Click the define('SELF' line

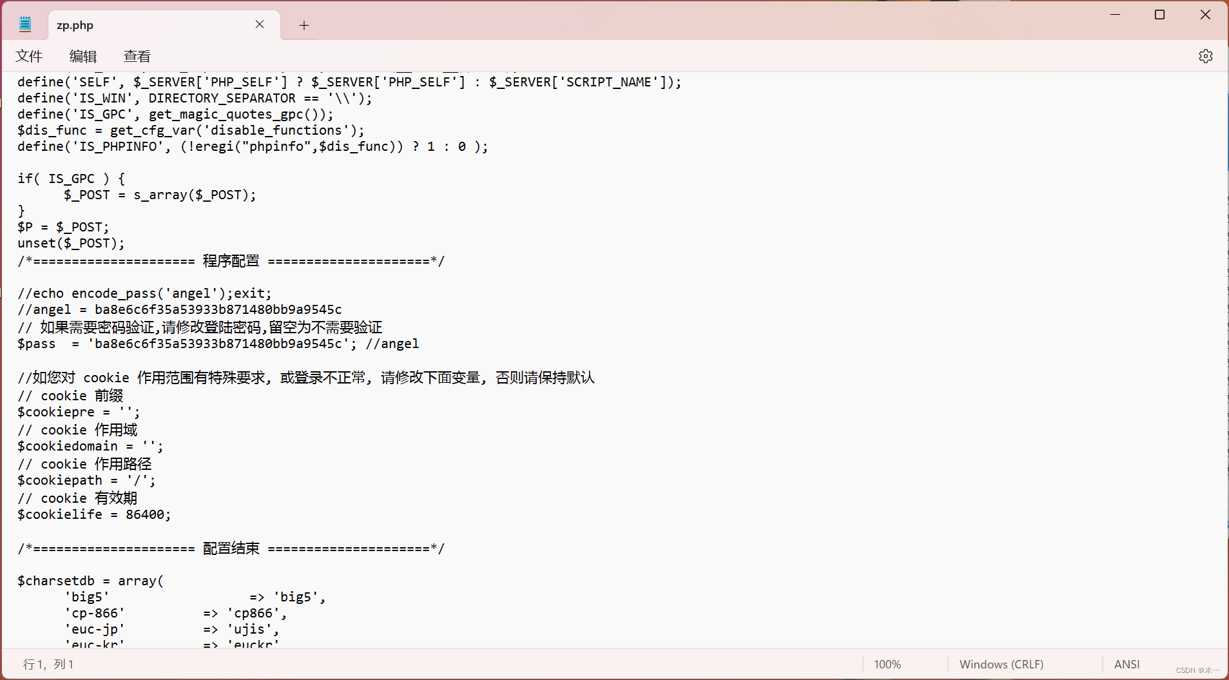click(349, 82)
